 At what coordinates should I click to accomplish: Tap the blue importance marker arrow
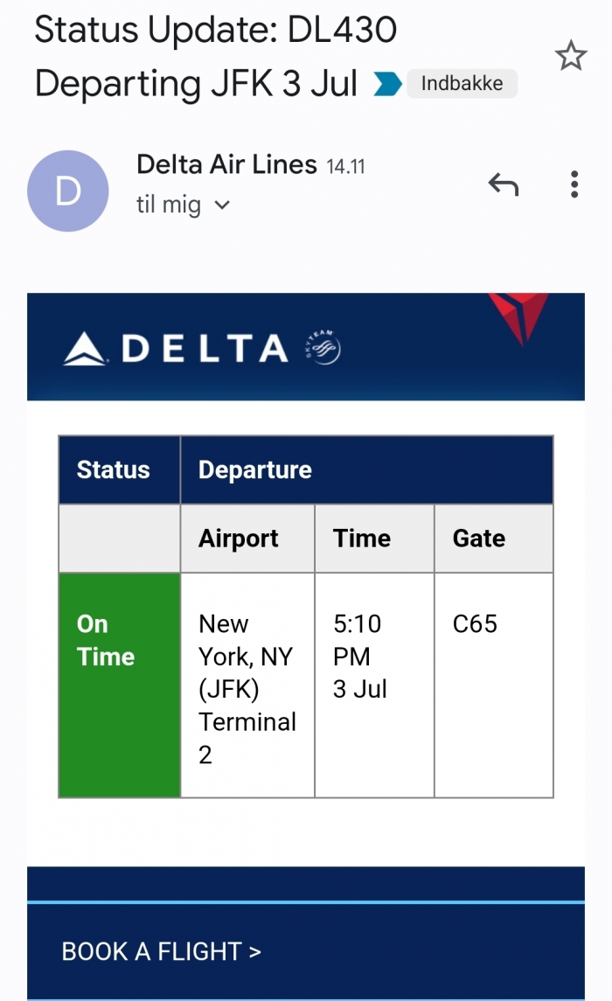(x=386, y=84)
